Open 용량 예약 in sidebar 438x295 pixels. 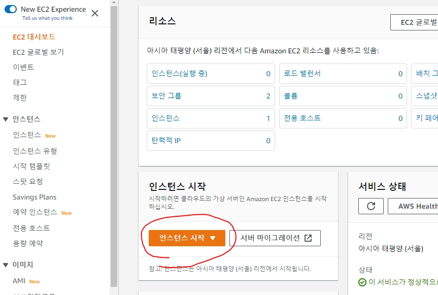27,243
